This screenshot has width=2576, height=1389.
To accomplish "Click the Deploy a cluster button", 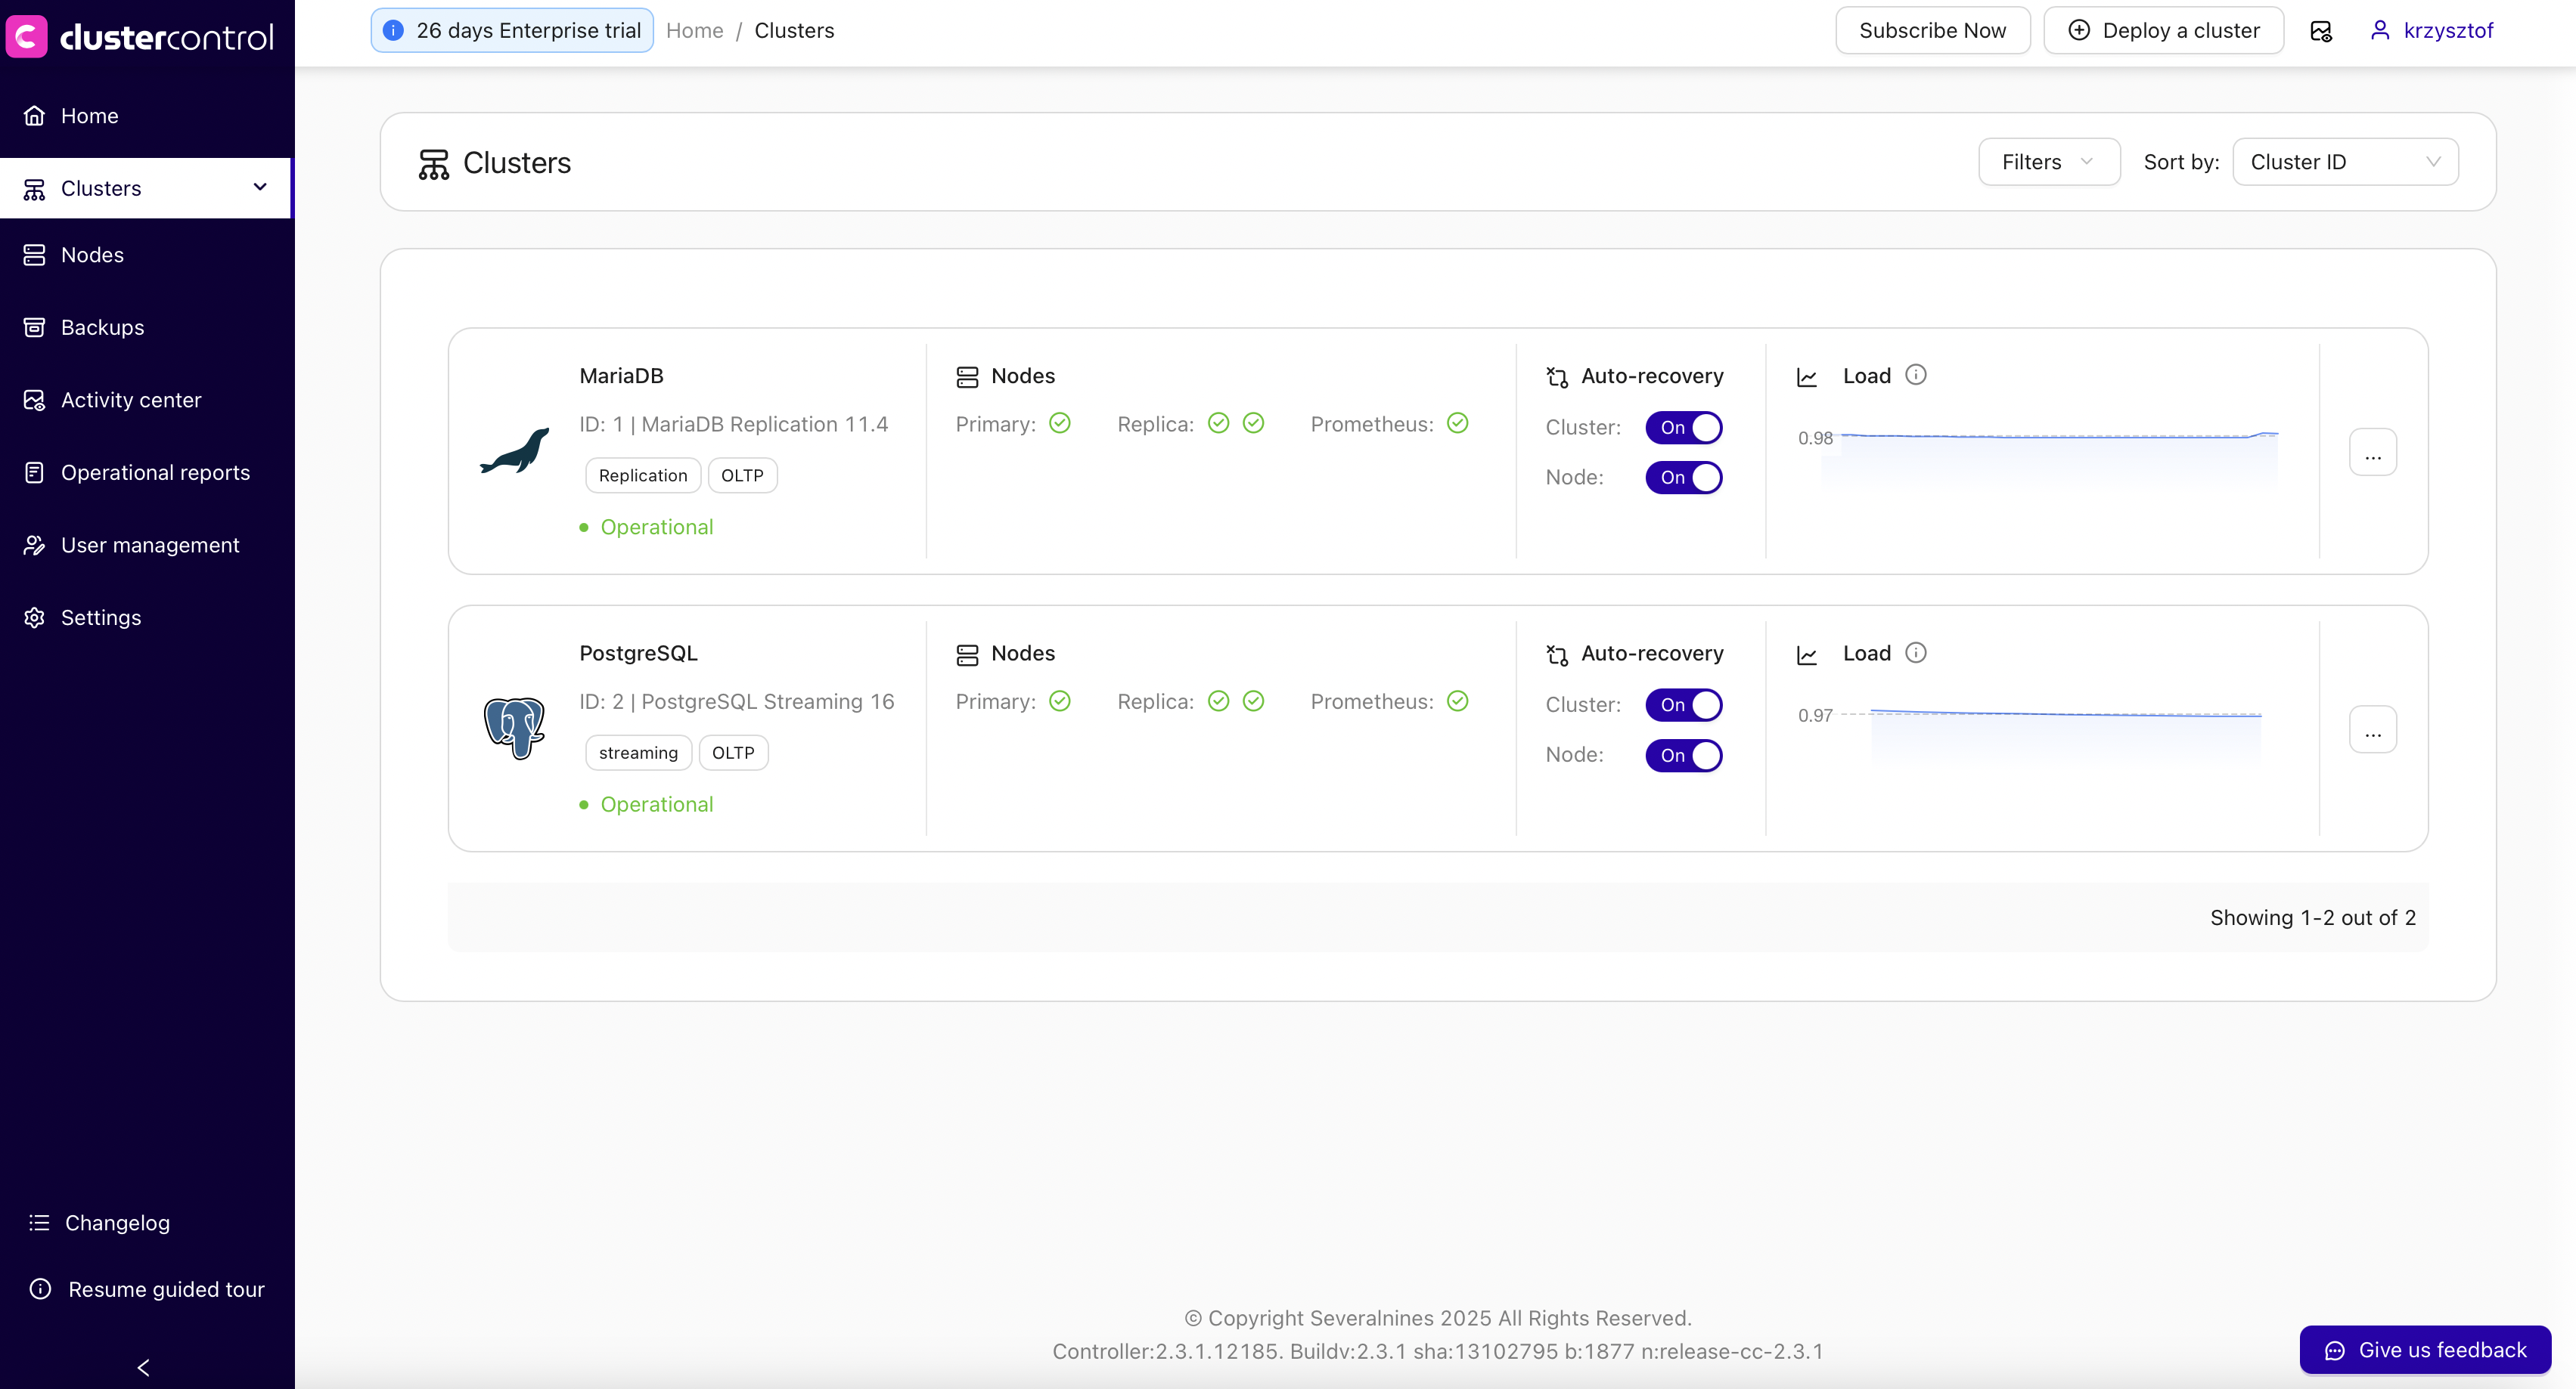I will pyautogui.click(x=2163, y=31).
